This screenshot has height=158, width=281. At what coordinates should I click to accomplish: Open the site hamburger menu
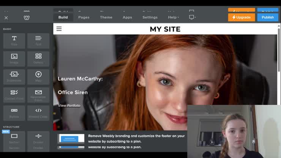pyautogui.click(x=59, y=29)
